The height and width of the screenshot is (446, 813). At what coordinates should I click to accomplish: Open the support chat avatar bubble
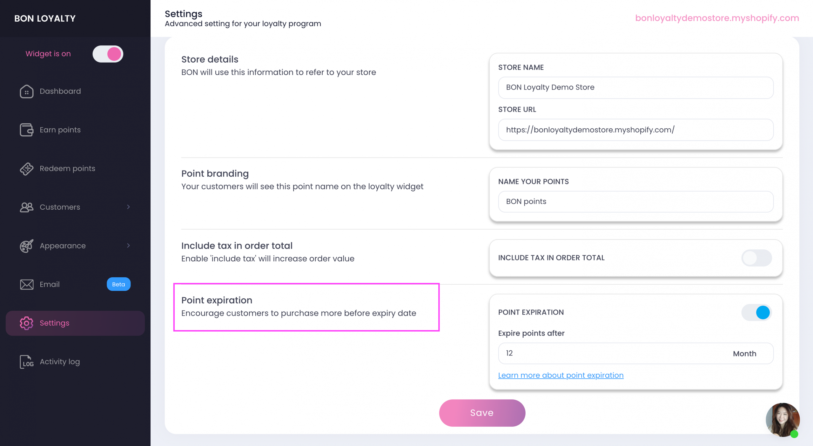click(782, 420)
